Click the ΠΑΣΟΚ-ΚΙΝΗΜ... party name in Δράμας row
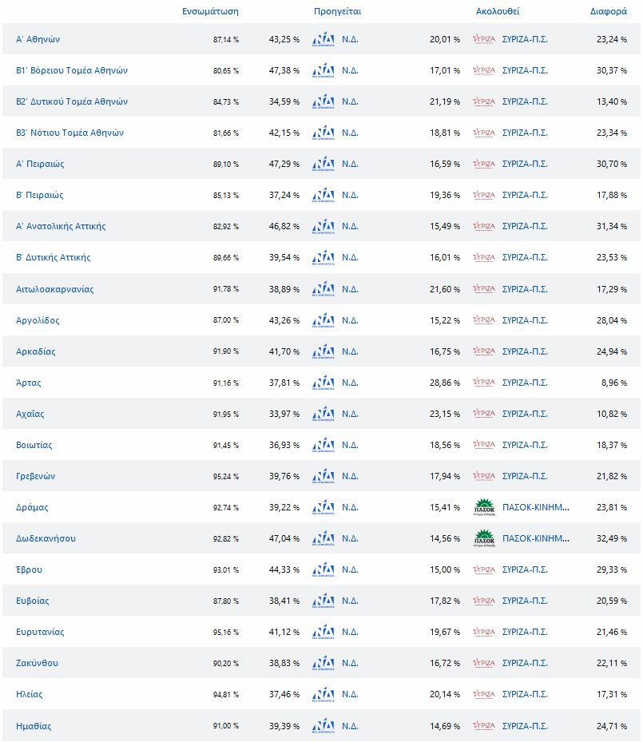643x742 pixels. coord(535,507)
